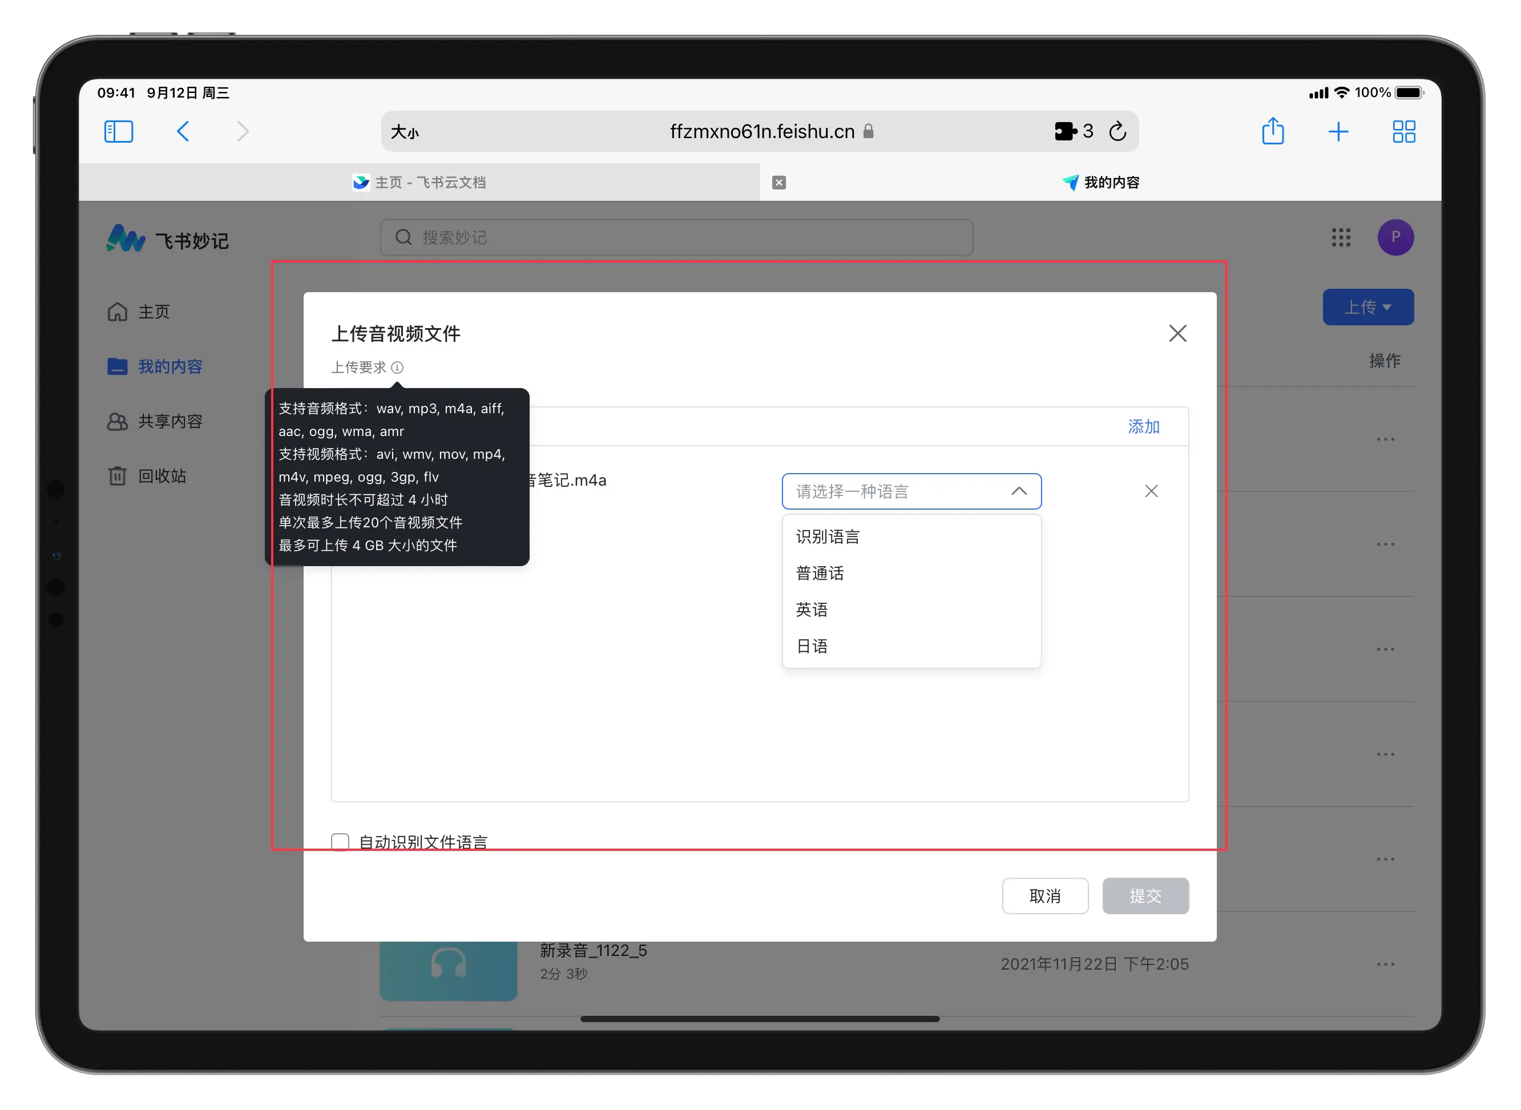Expand the blue 上传 dropdown button
Screen dimensions: 1521x1110
(1369, 307)
